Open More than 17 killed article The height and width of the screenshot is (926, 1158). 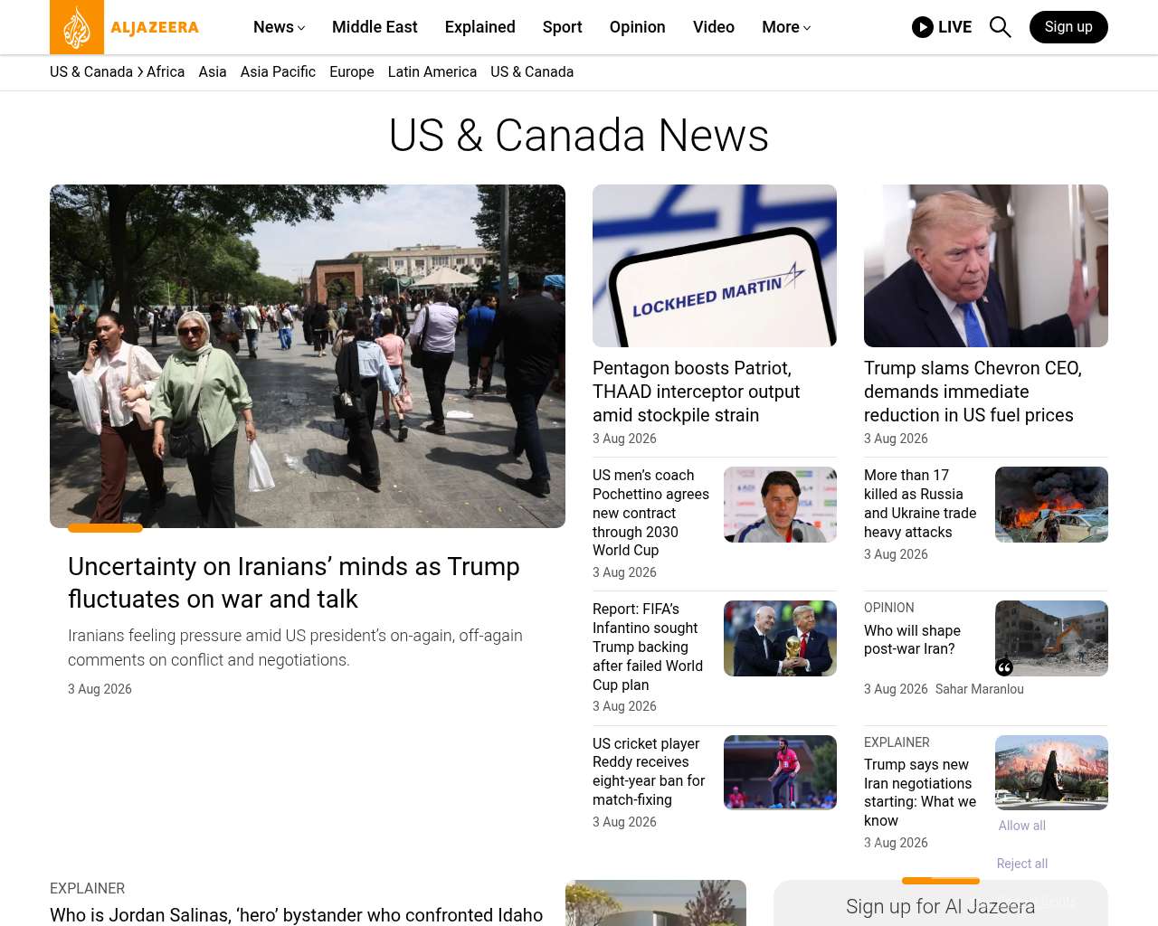pyautogui.click(x=920, y=504)
